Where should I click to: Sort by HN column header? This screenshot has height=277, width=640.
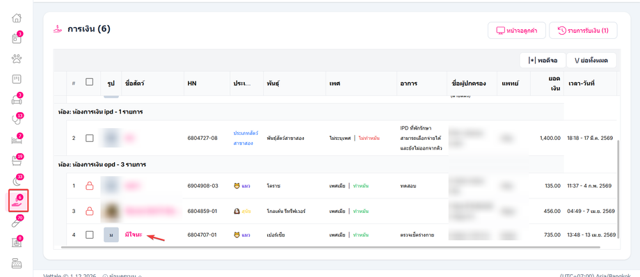[192, 83]
